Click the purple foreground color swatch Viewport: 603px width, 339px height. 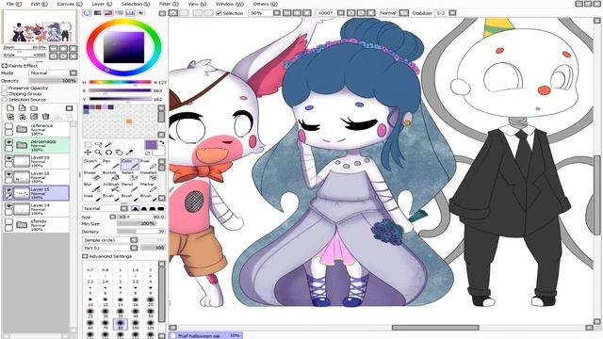pyautogui.click(x=151, y=145)
